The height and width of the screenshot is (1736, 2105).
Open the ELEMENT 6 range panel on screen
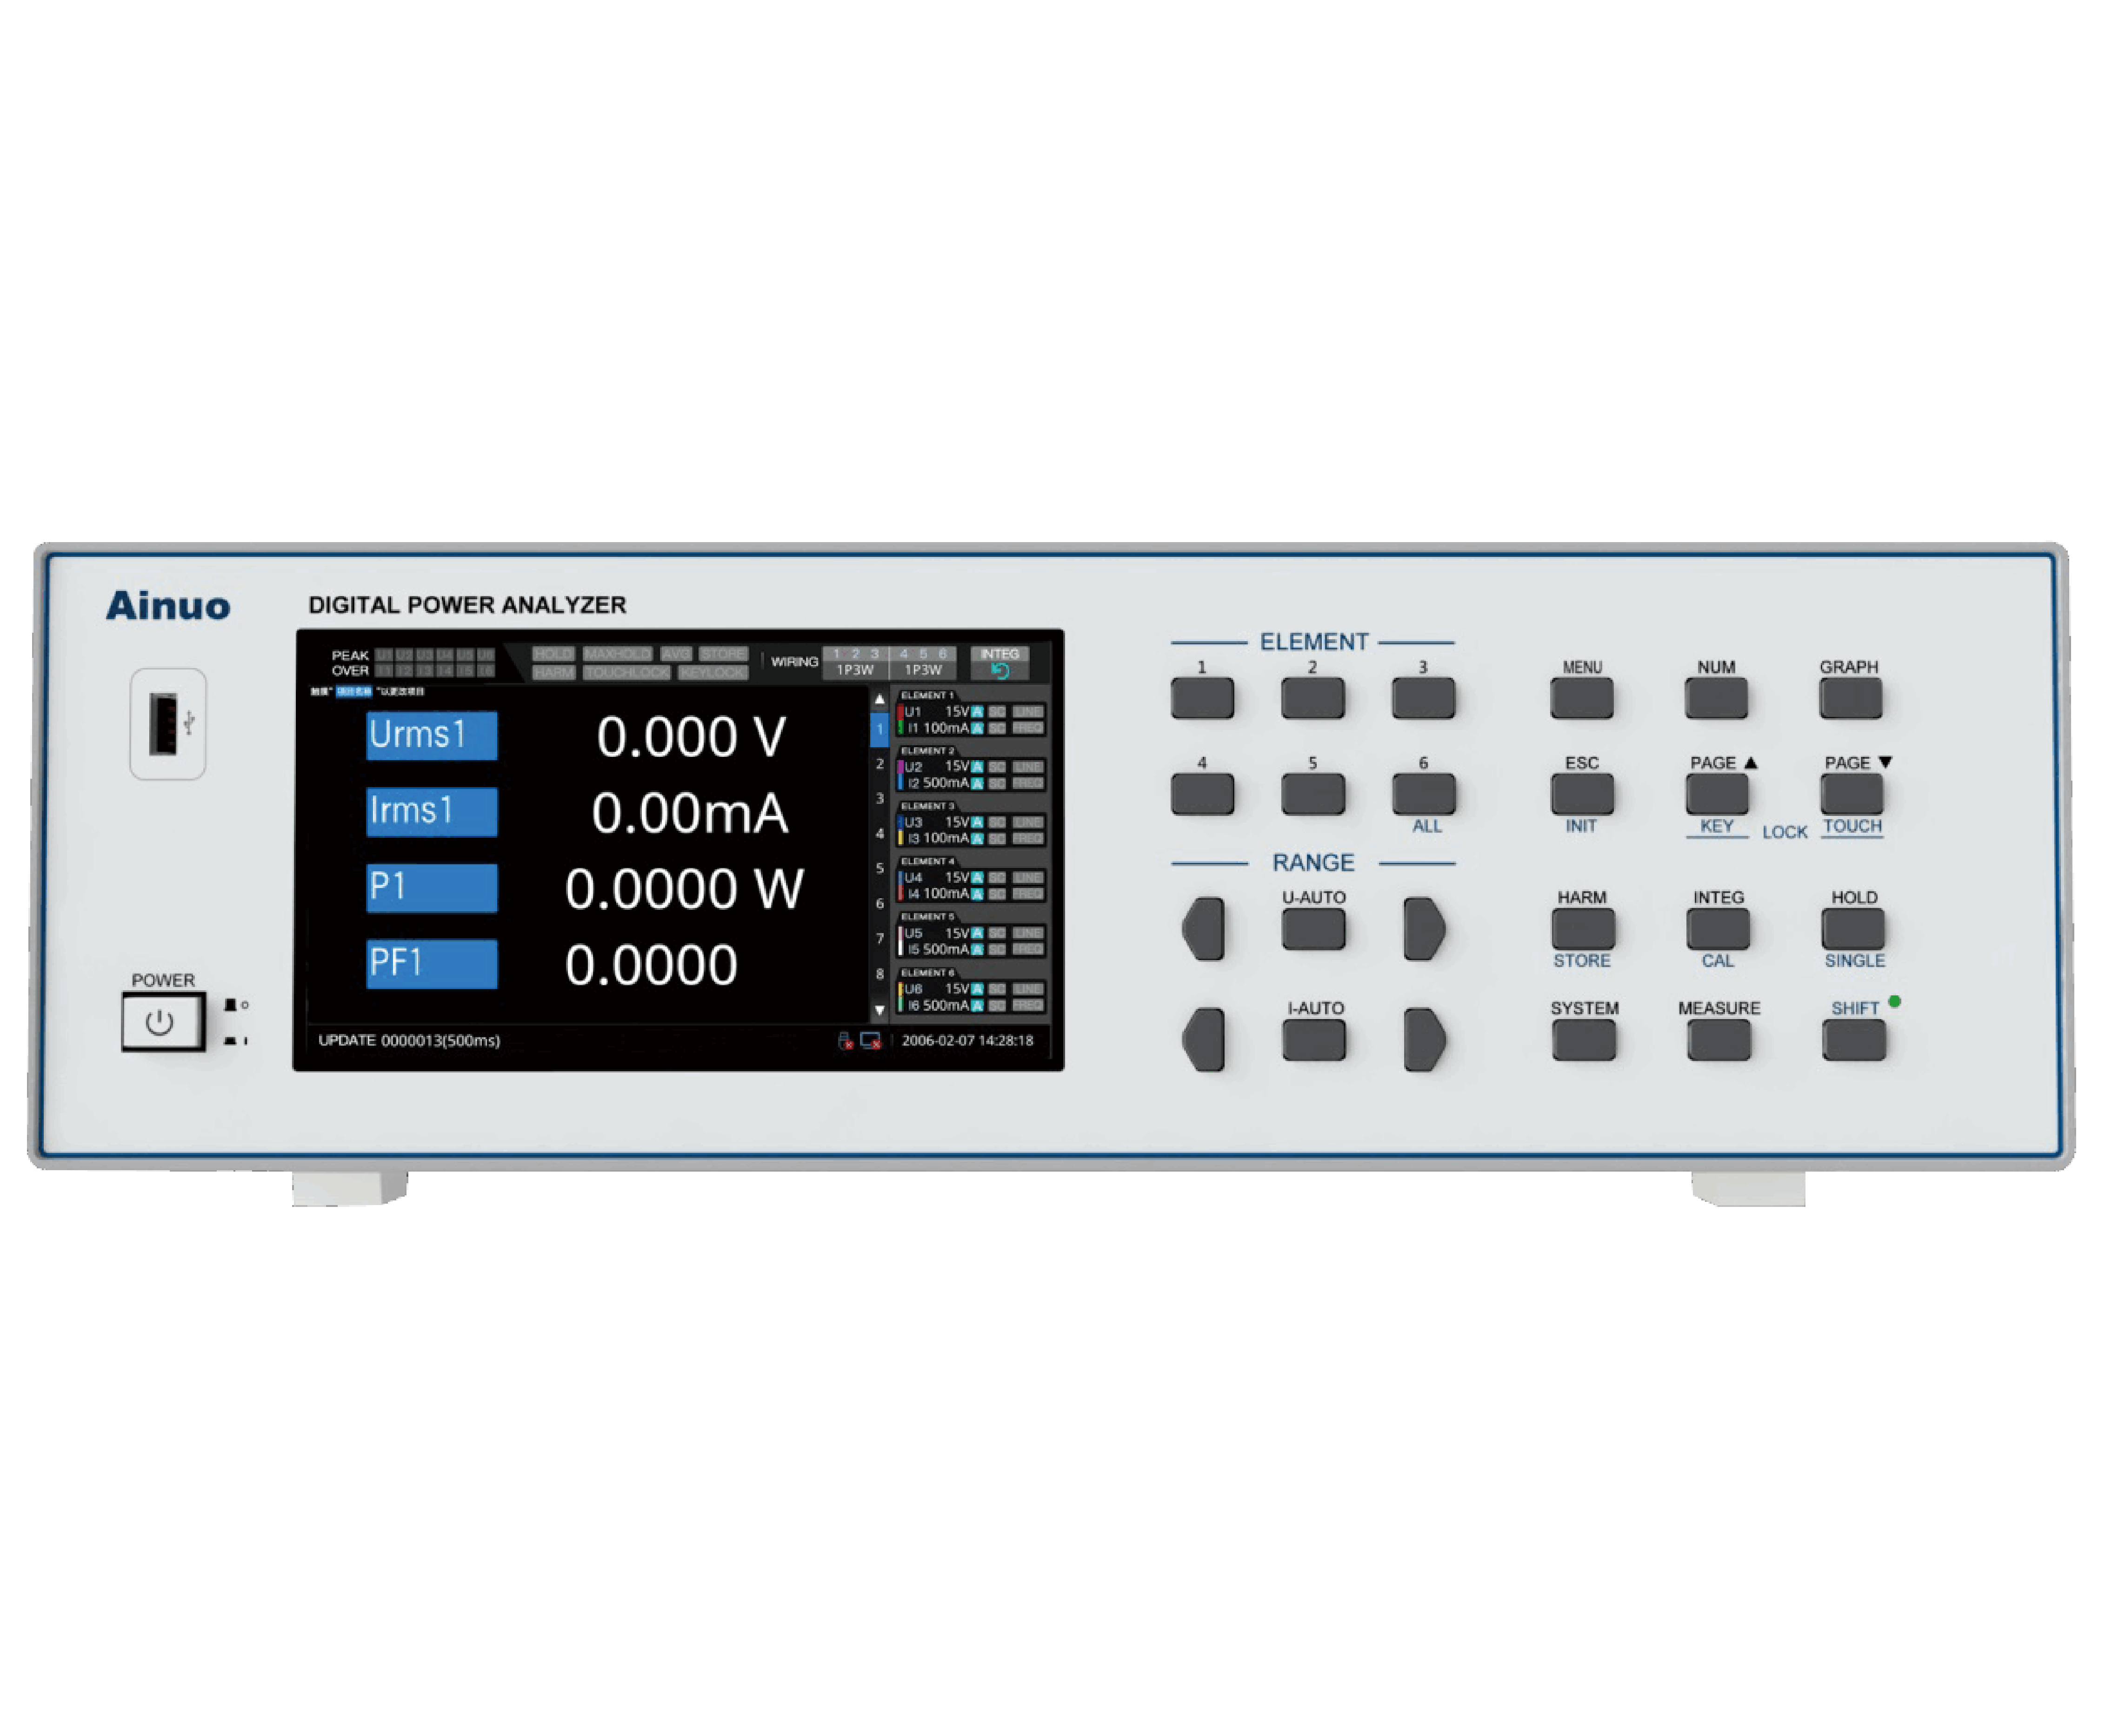pyautogui.click(x=971, y=991)
